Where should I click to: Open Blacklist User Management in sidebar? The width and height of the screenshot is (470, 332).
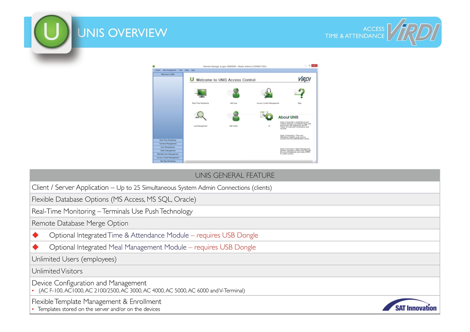pos(168,154)
